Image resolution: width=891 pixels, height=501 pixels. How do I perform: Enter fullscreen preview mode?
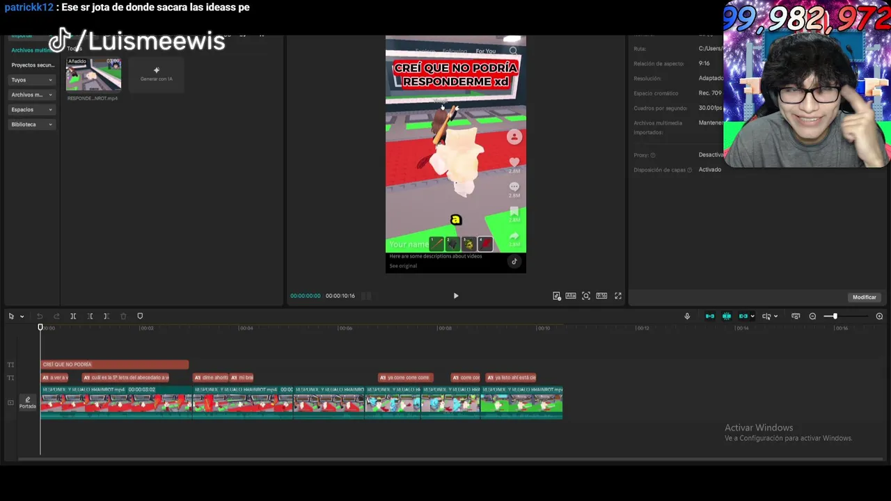coord(617,296)
